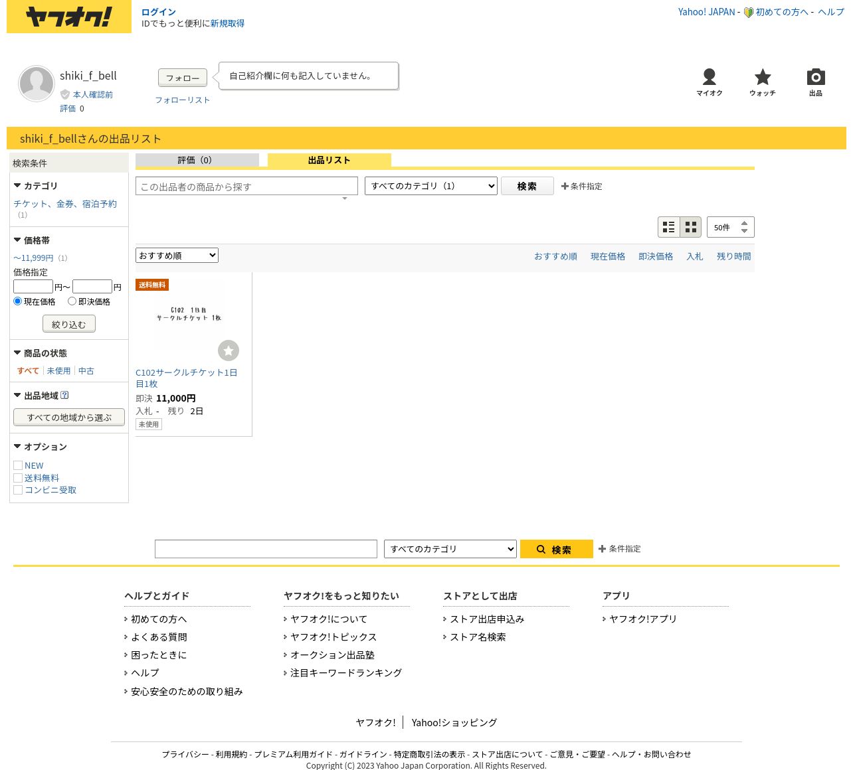The height and width of the screenshot is (770, 853).
Task: Open the C102サークルチケット1日目1枚 title link
Action: click(187, 378)
